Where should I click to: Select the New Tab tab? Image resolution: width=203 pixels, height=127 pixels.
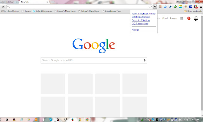coord(34,2)
